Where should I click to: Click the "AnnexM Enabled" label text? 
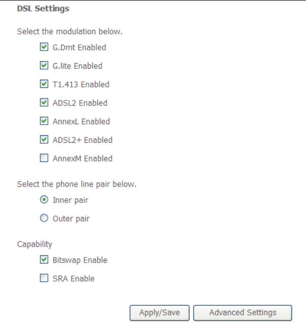[x=83, y=158]
